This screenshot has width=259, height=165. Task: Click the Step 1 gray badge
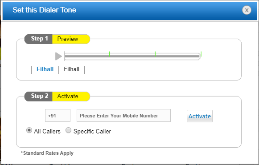click(x=38, y=39)
